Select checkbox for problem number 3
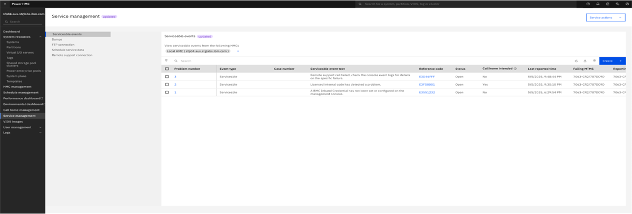Image resolution: width=632 pixels, height=214 pixels. (x=167, y=77)
